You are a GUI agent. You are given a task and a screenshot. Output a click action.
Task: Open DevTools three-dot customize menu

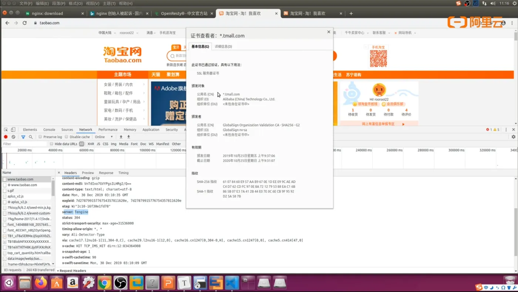506,130
